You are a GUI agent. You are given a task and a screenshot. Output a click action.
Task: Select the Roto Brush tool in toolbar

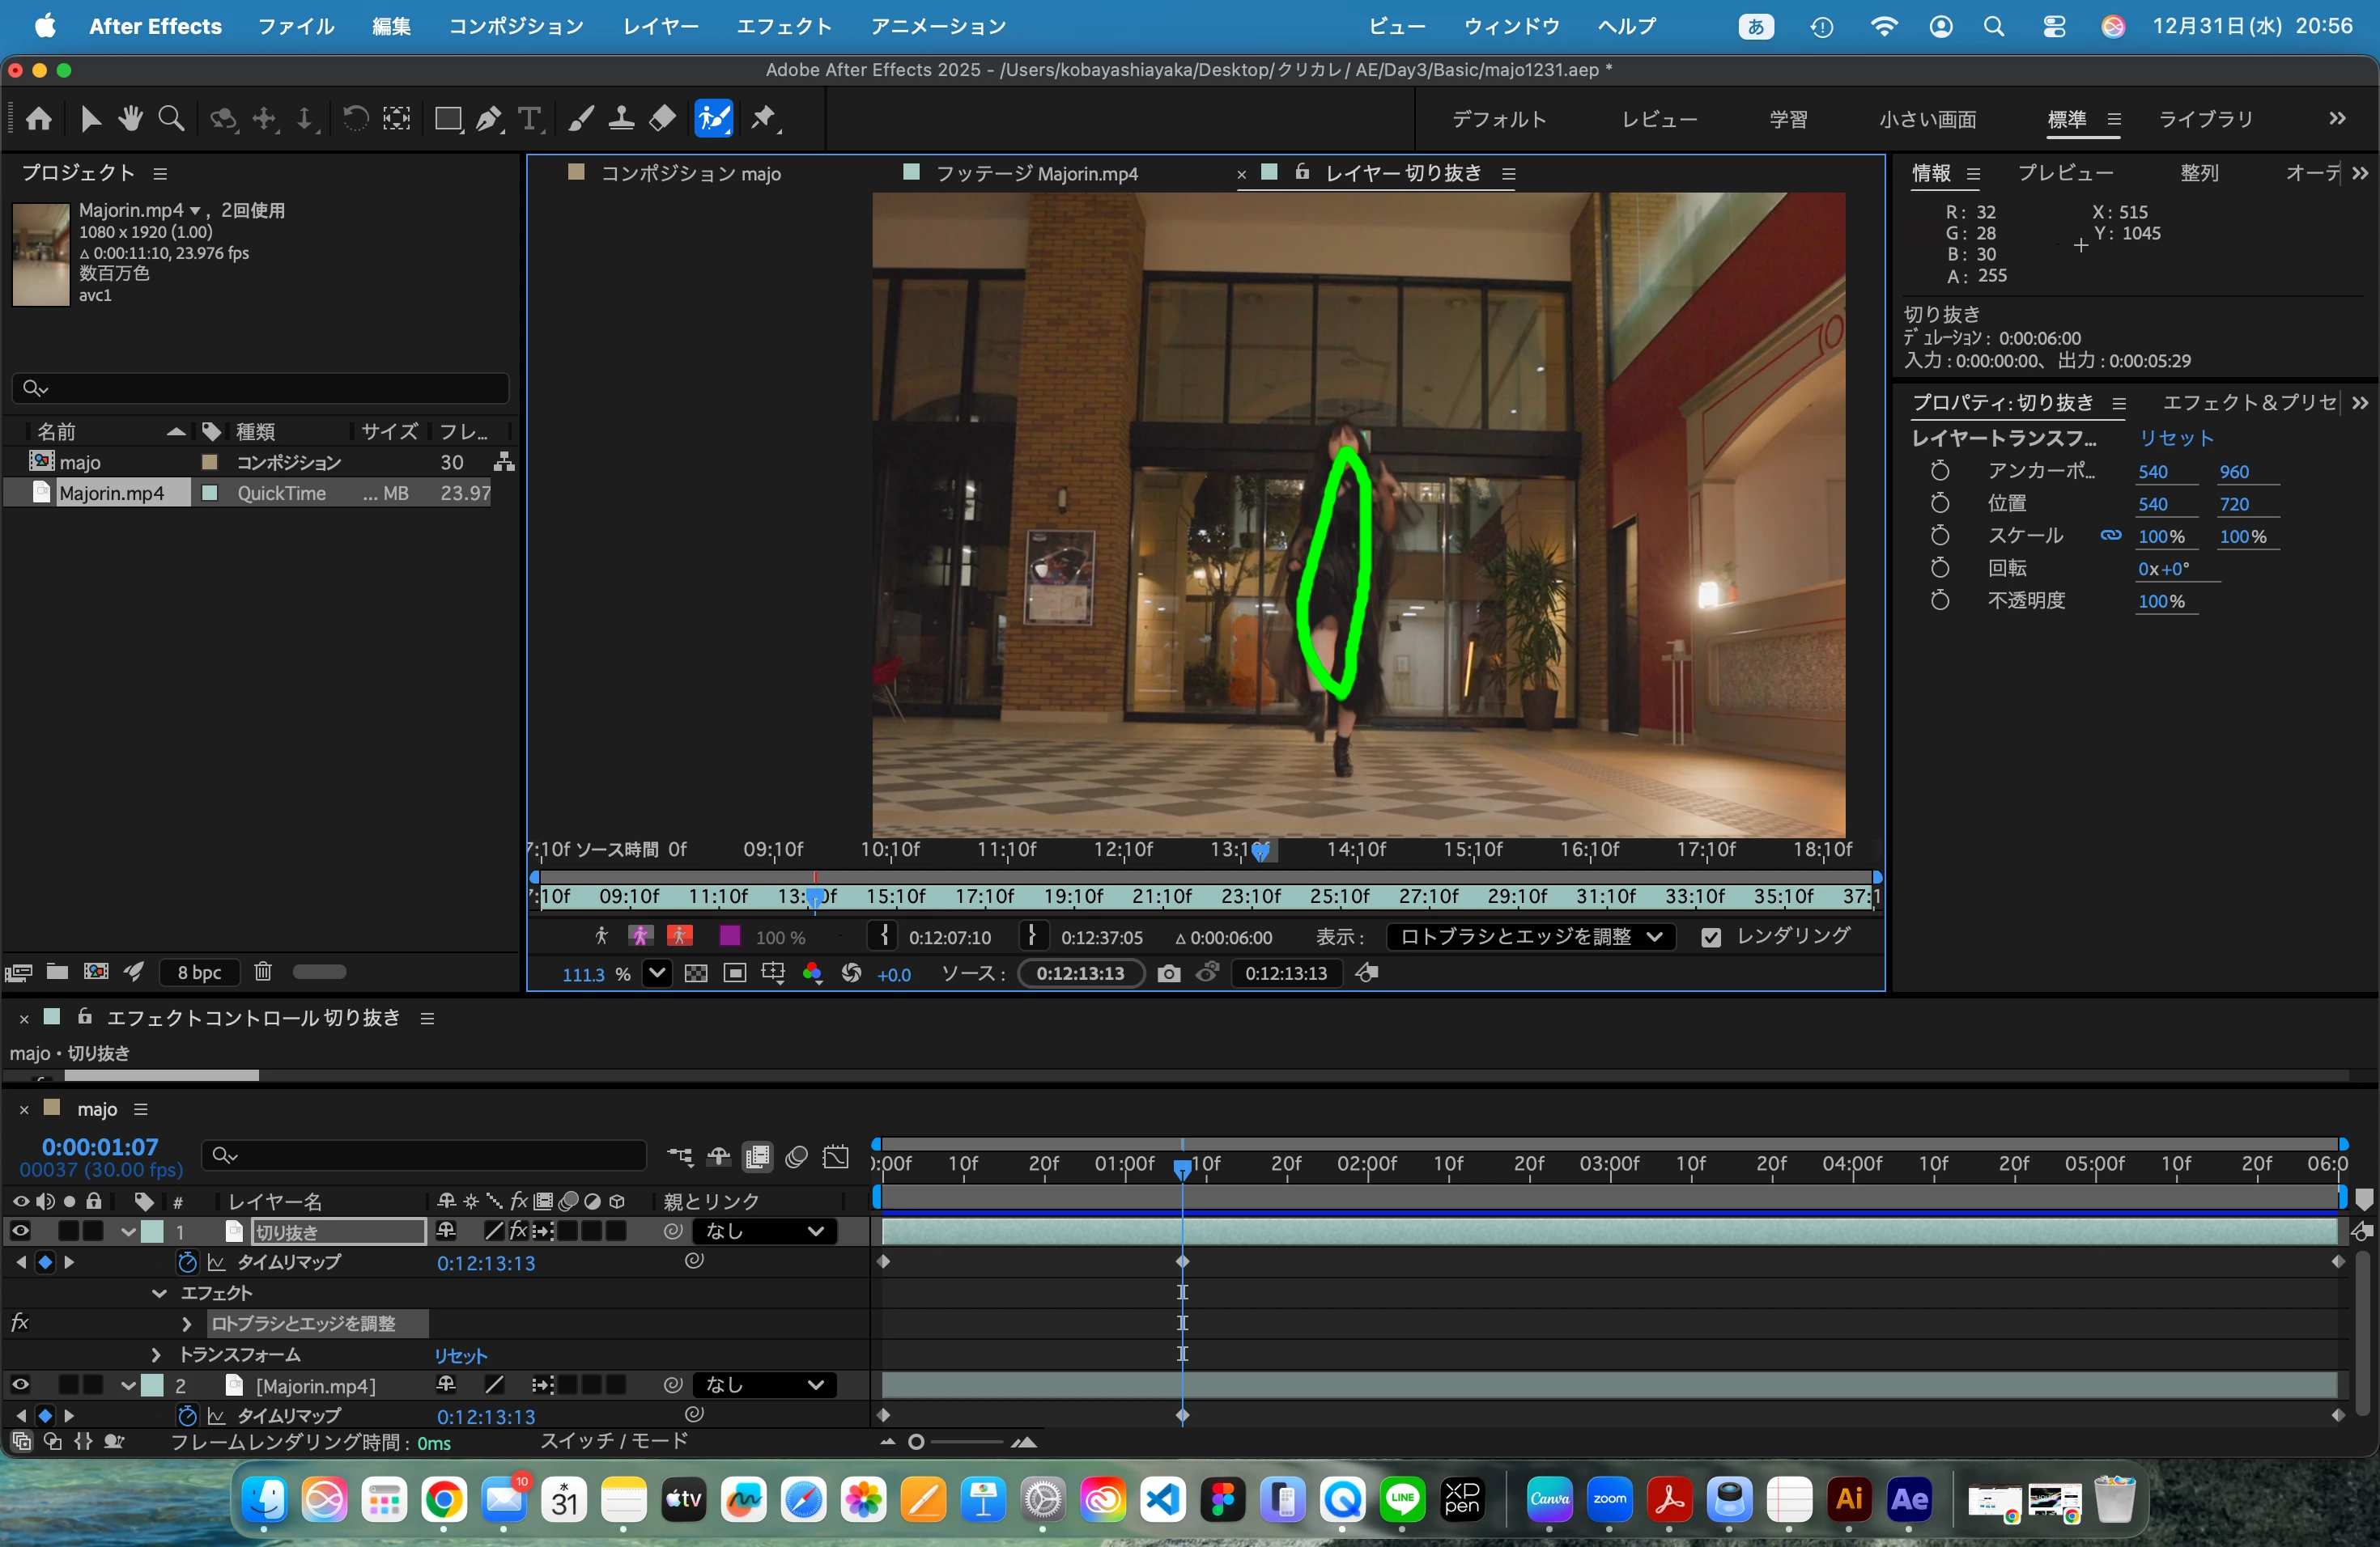(x=713, y=119)
